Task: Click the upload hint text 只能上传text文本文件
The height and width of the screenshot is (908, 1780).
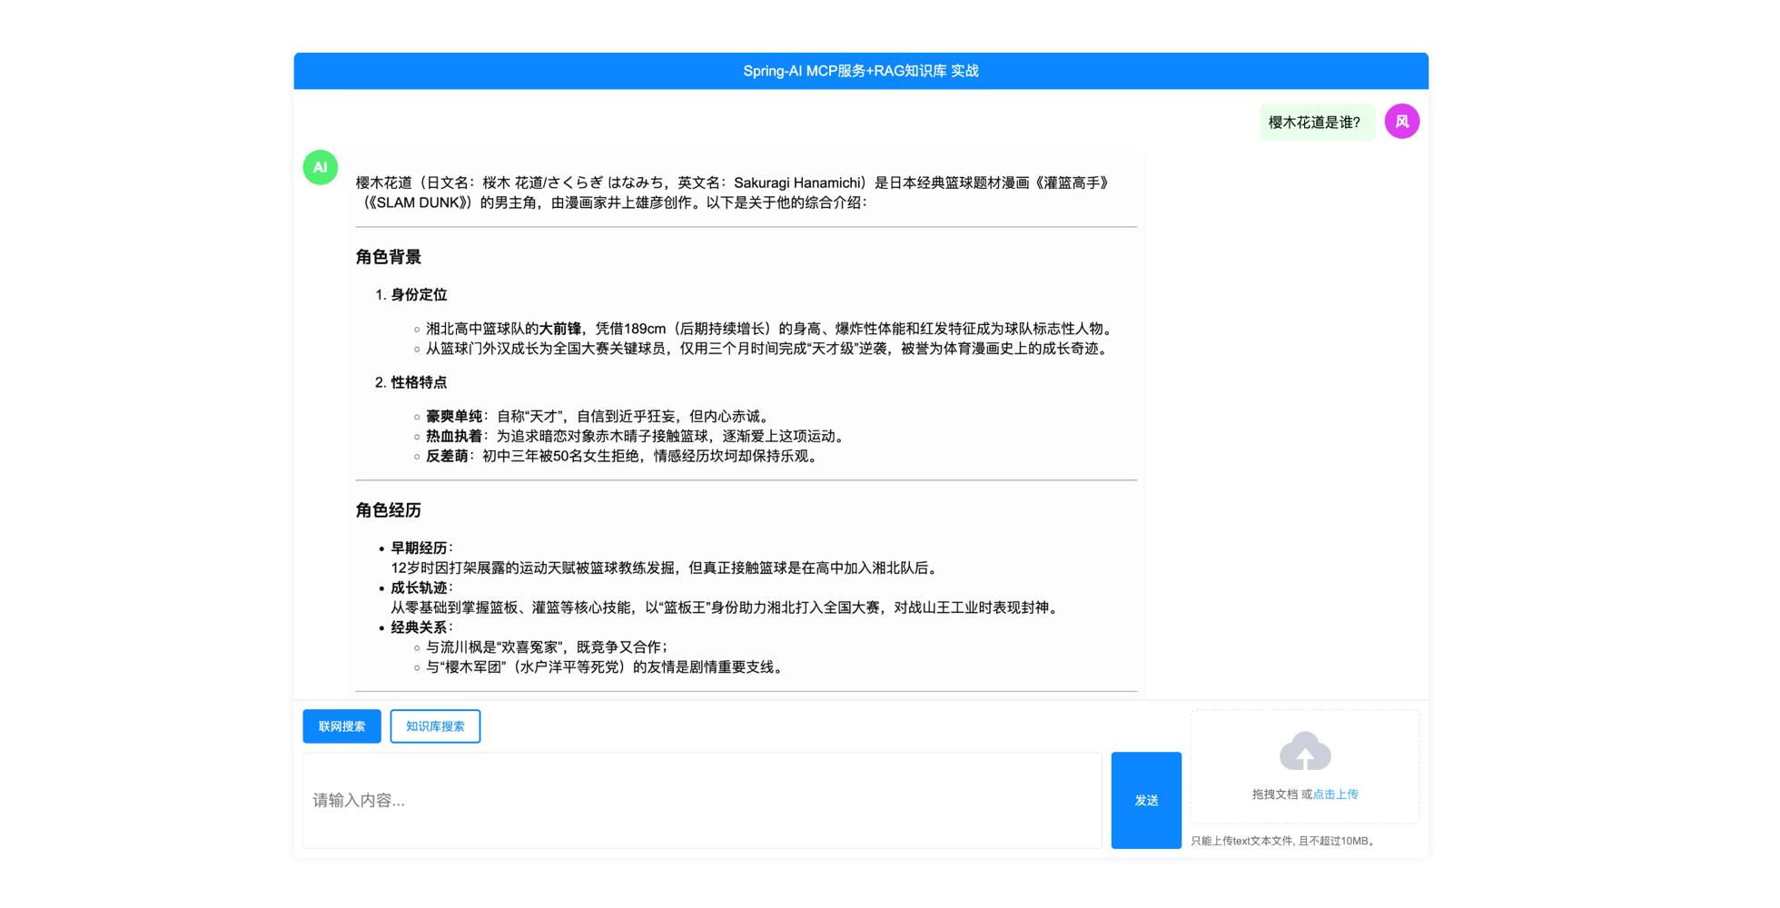Action: (x=1285, y=841)
